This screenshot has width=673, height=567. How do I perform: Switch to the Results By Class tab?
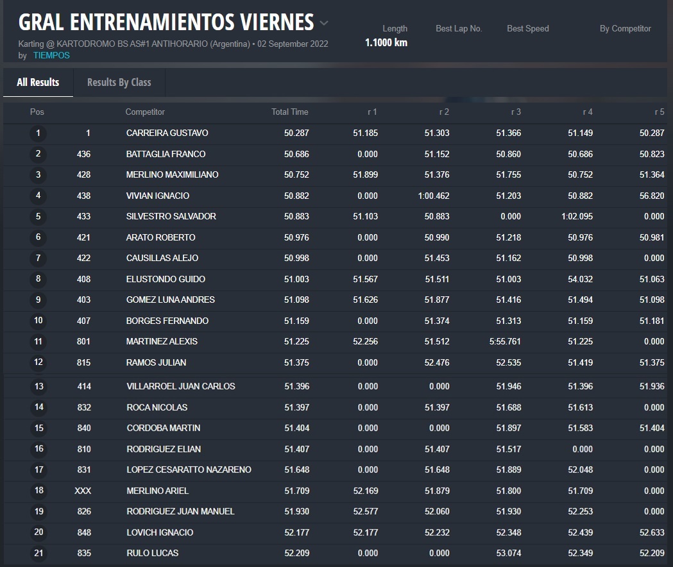pyautogui.click(x=119, y=82)
